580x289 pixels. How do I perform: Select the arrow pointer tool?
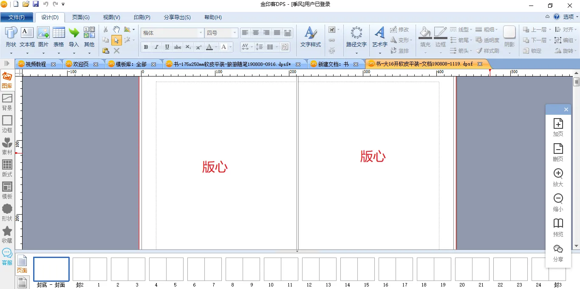116,40
